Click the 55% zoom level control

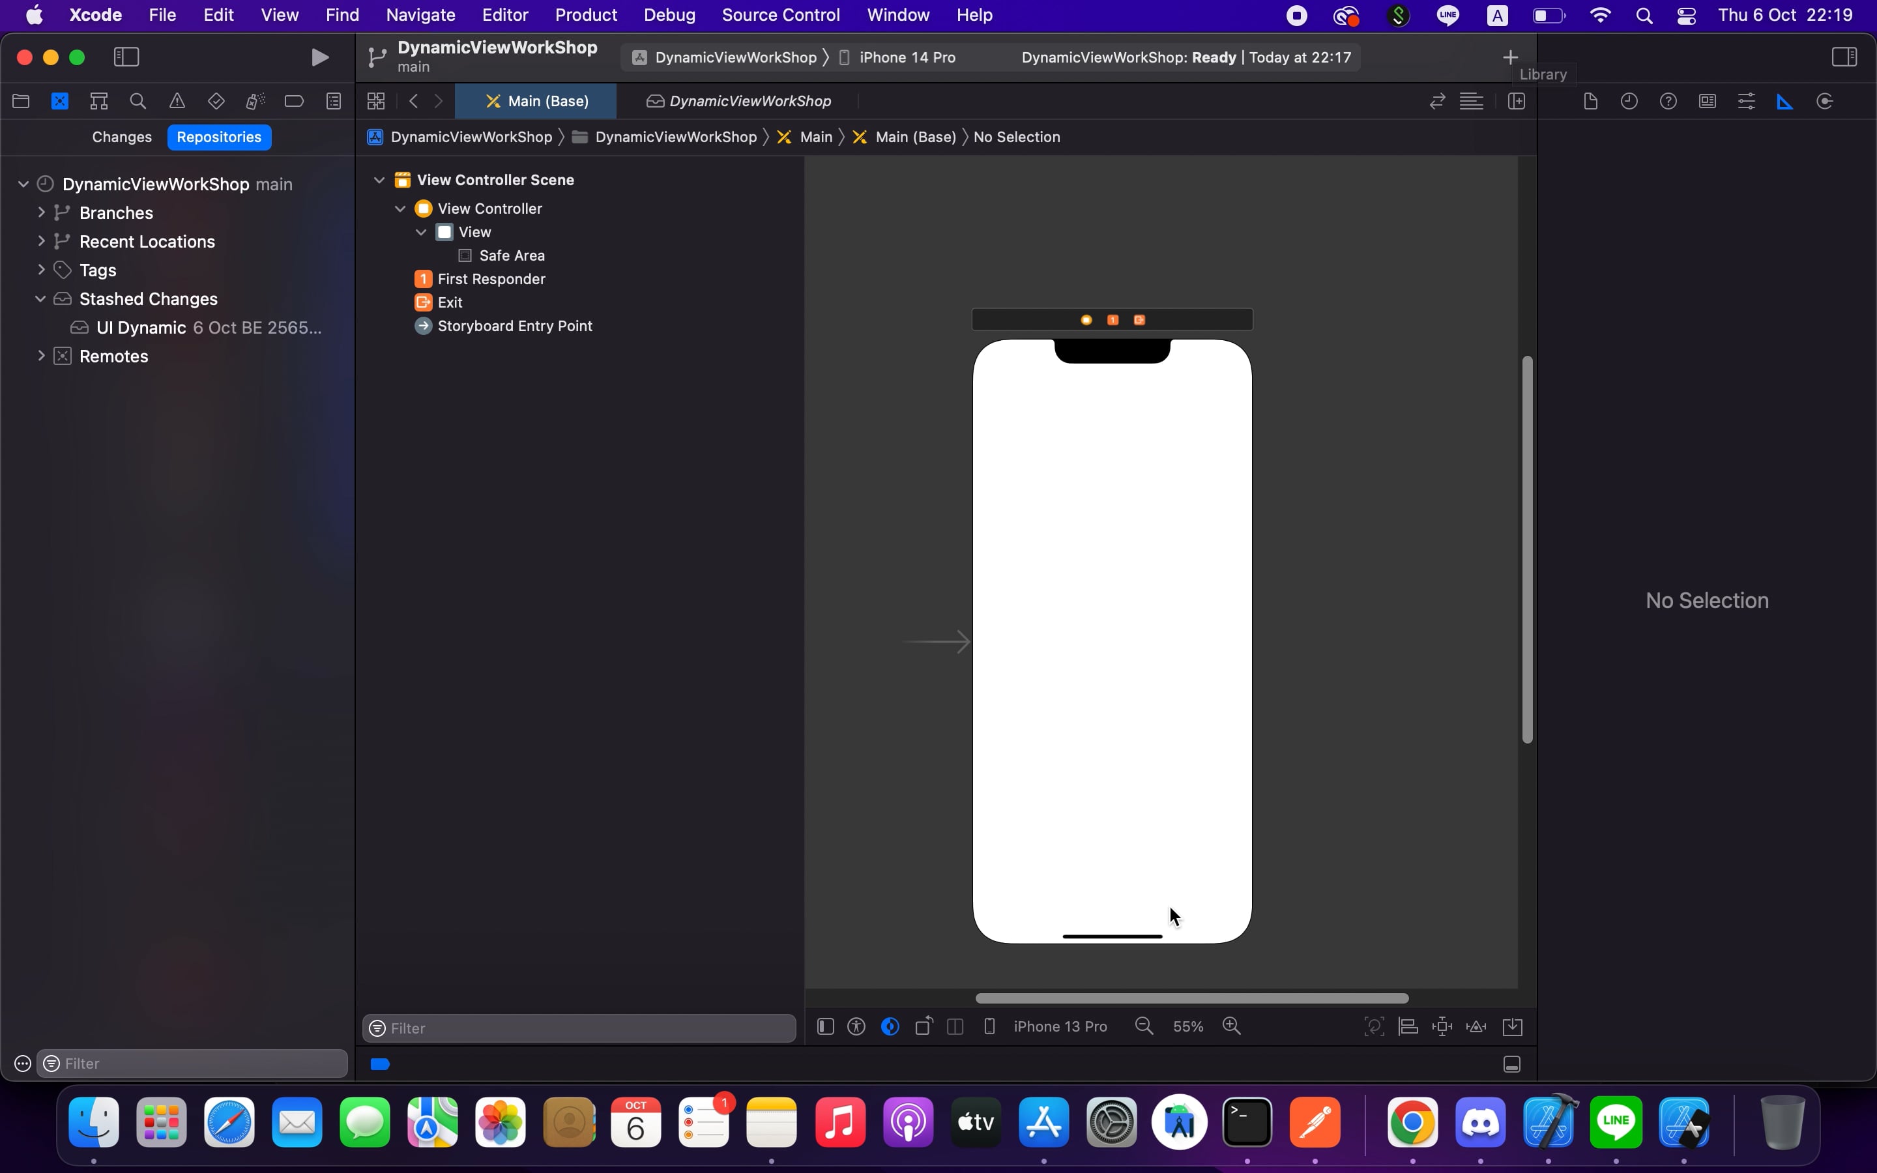click(1188, 1026)
